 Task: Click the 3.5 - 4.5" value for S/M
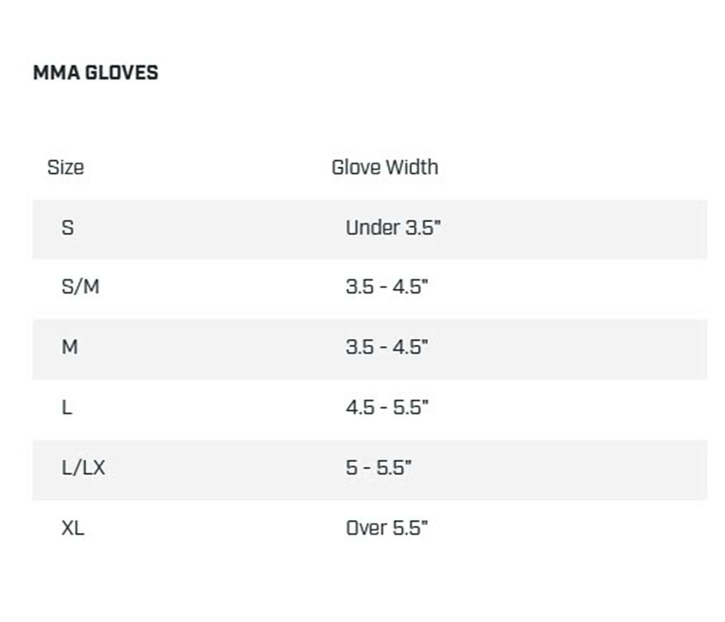click(x=387, y=287)
